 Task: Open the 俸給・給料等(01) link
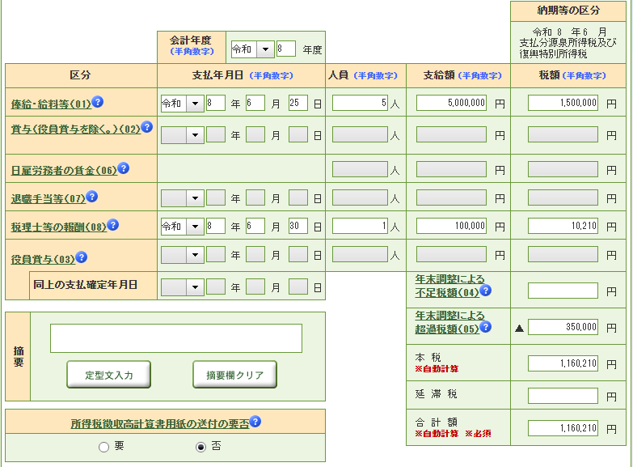pyautogui.click(x=51, y=104)
